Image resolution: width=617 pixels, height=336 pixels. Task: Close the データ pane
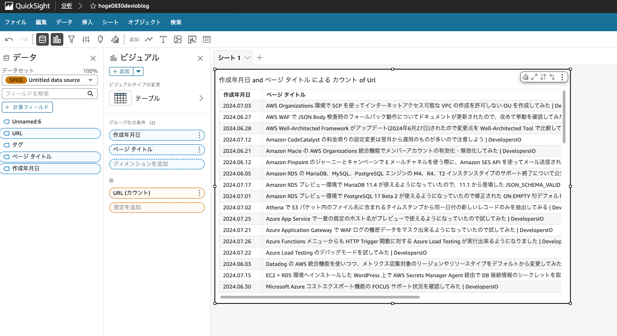93,58
